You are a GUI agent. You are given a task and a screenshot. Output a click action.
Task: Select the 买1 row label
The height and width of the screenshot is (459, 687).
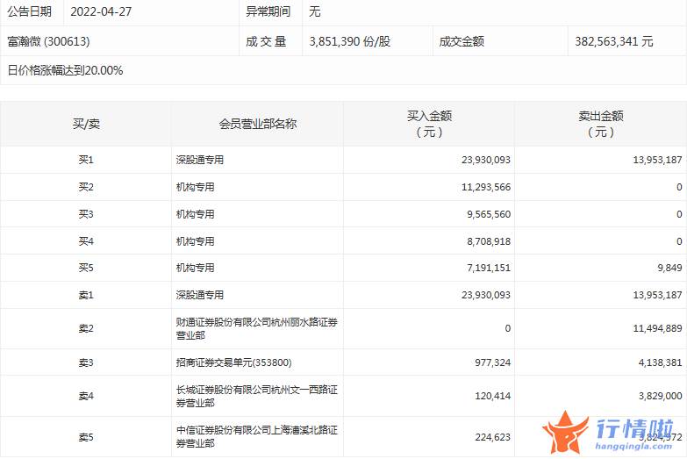pyautogui.click(x=86, y=160)
